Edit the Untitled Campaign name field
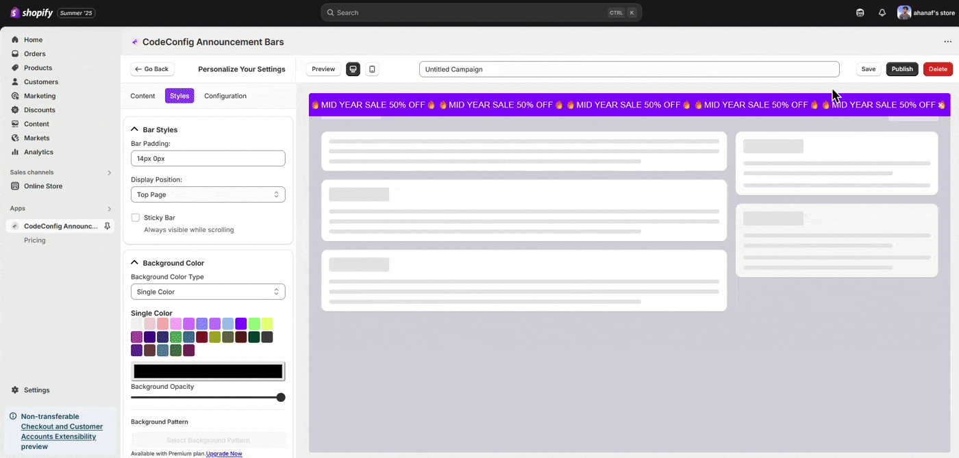Viewport: 959px width, 458px height. (x=629, y=69)
